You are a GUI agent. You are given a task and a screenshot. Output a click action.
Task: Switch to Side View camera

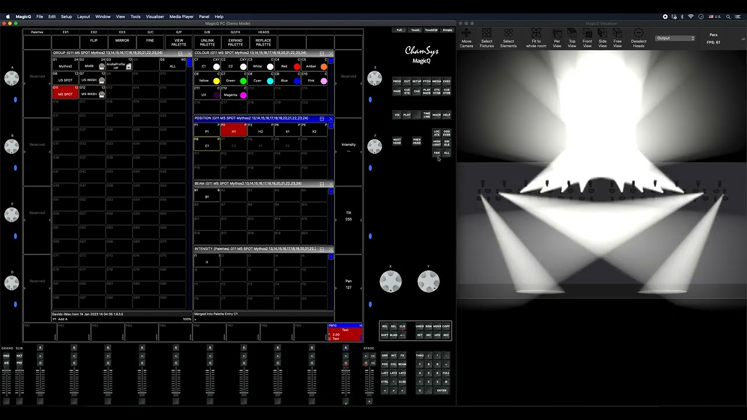[x=602, y=38]
